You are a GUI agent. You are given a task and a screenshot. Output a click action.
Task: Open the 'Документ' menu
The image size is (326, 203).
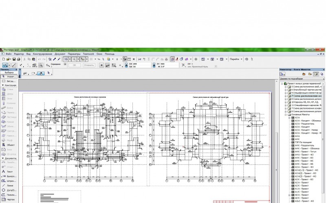click(x=60, y=54)
